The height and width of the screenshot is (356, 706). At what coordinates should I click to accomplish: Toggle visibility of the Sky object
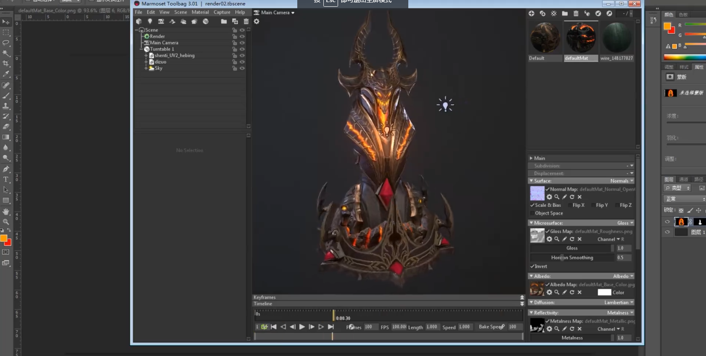click(x=242, y=68)
